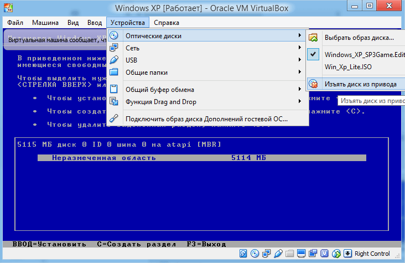Expand the USB submenu arrow
This screenshot has width=405, height=263.
[x=300, y=59]
